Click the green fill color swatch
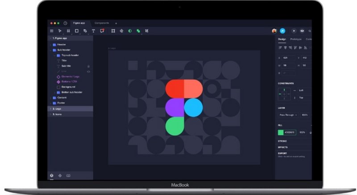 (x=281, y=132)
